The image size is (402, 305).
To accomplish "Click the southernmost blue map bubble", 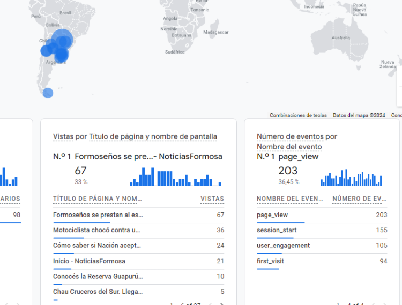I will (x=48, y=93).
